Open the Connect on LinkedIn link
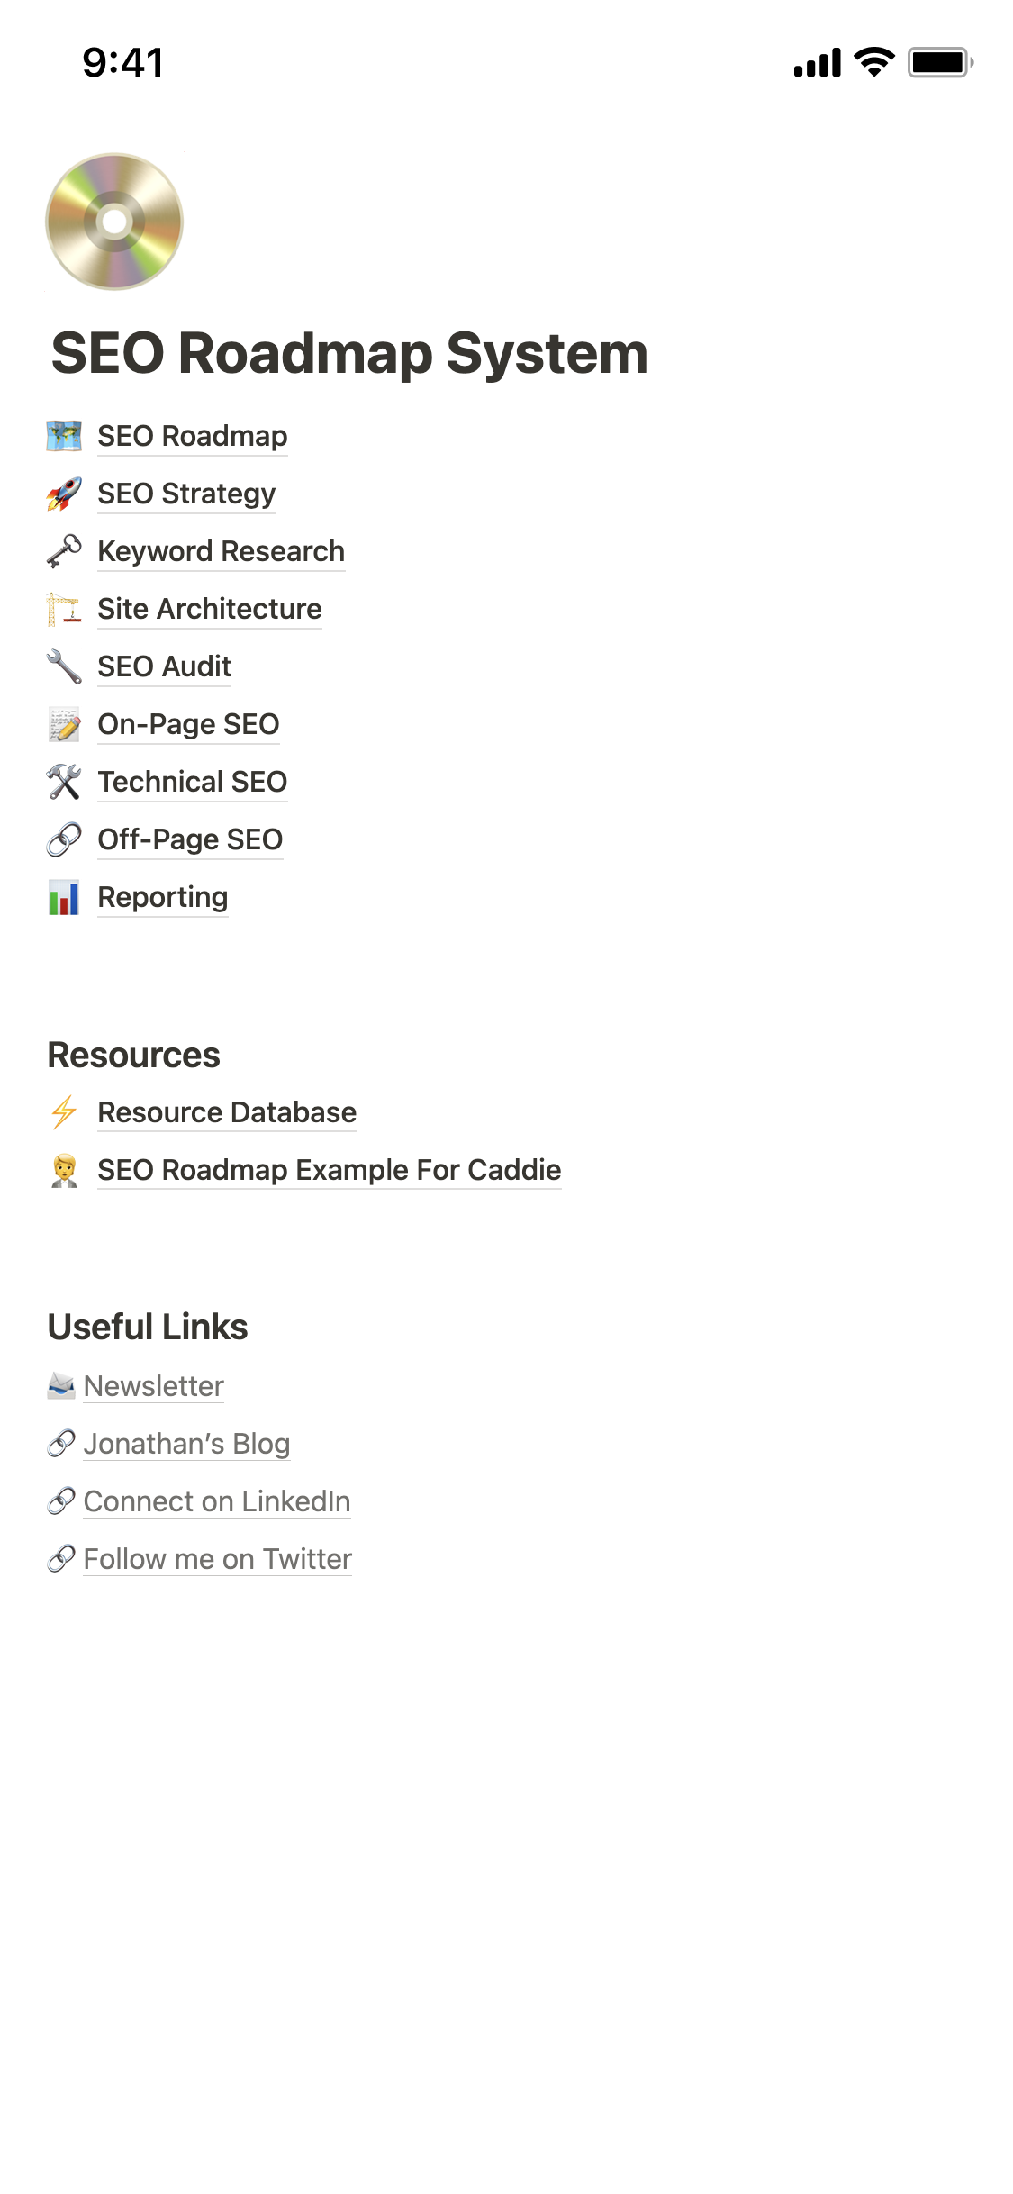 [x=216, y=1501]
